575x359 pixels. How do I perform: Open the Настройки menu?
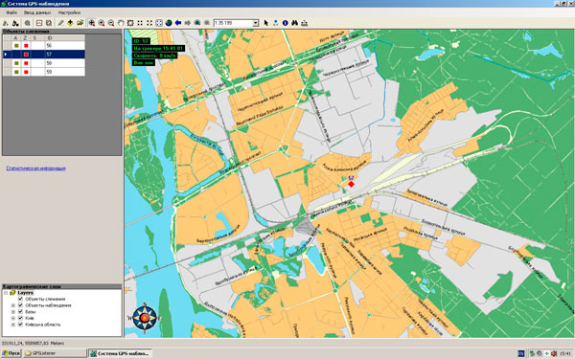pos(69,12)
